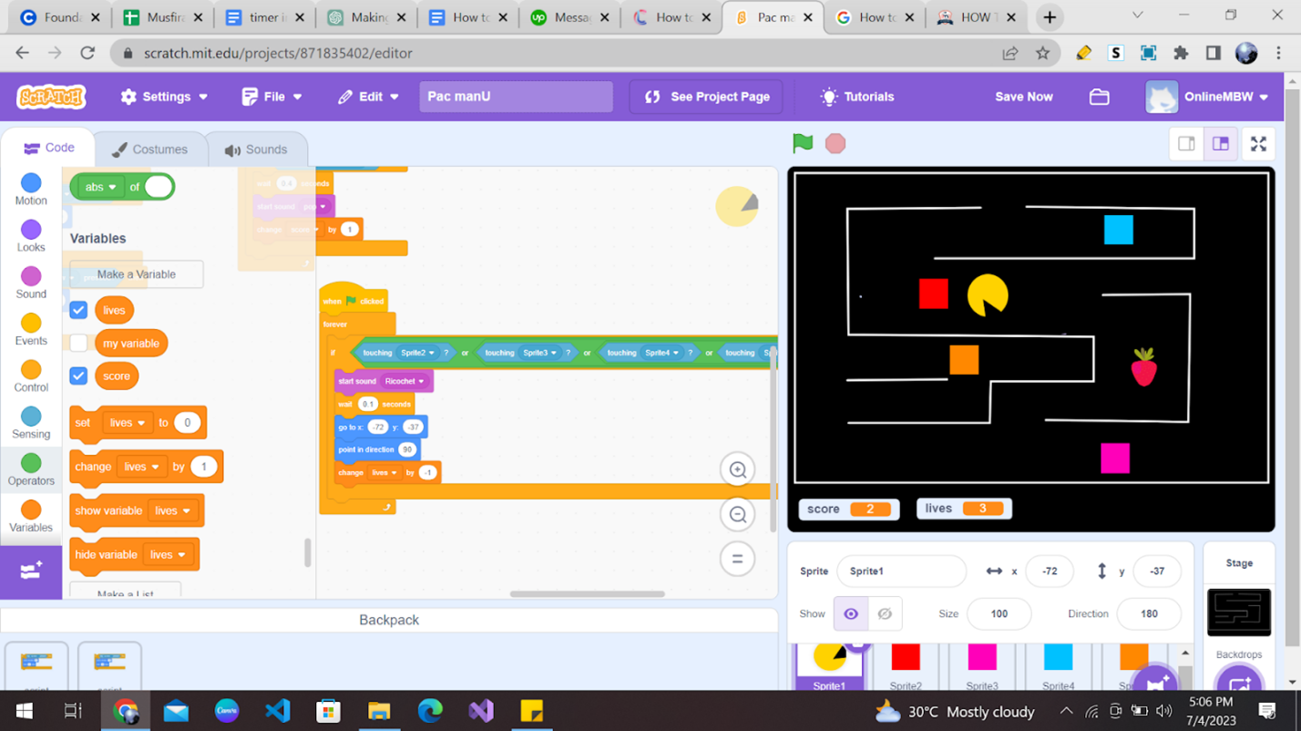Screen dimensions: 1301x731
Task: Show the sprite with eye icon
Action: [x=851, y=614]
